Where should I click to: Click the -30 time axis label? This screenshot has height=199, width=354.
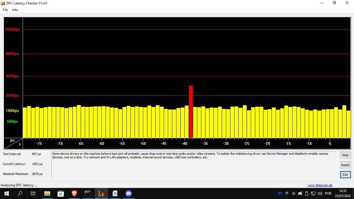pyautogui.click(x=226, y=144)
